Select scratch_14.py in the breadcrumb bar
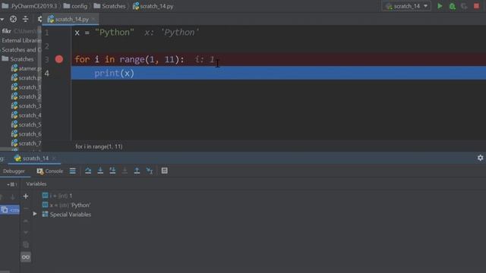 click(x=153, y=6)
